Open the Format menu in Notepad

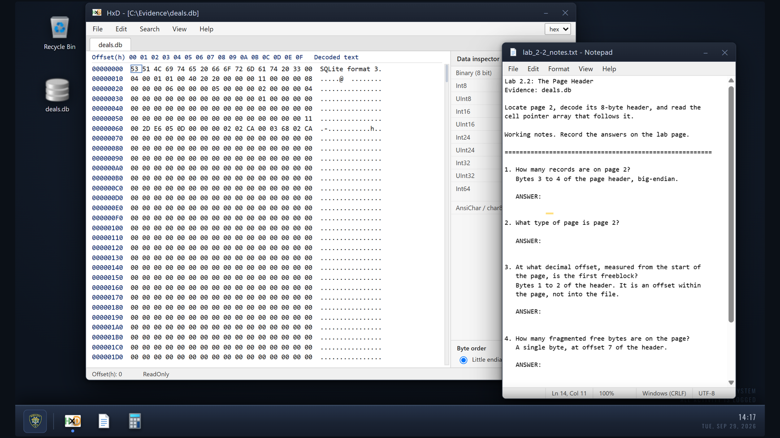(559, 69)
